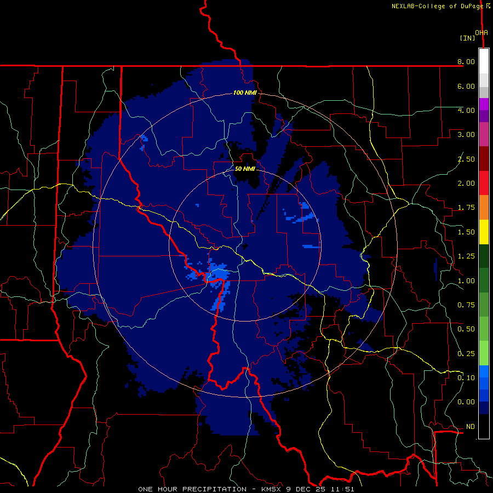Click the 50 NMI range ring label

(245, 169)
